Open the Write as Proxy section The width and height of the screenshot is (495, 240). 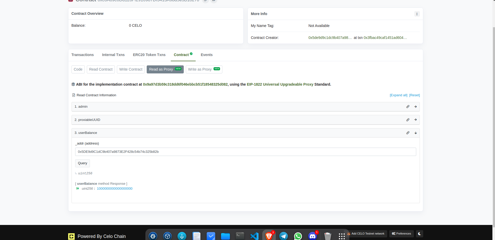click(204, 69)
